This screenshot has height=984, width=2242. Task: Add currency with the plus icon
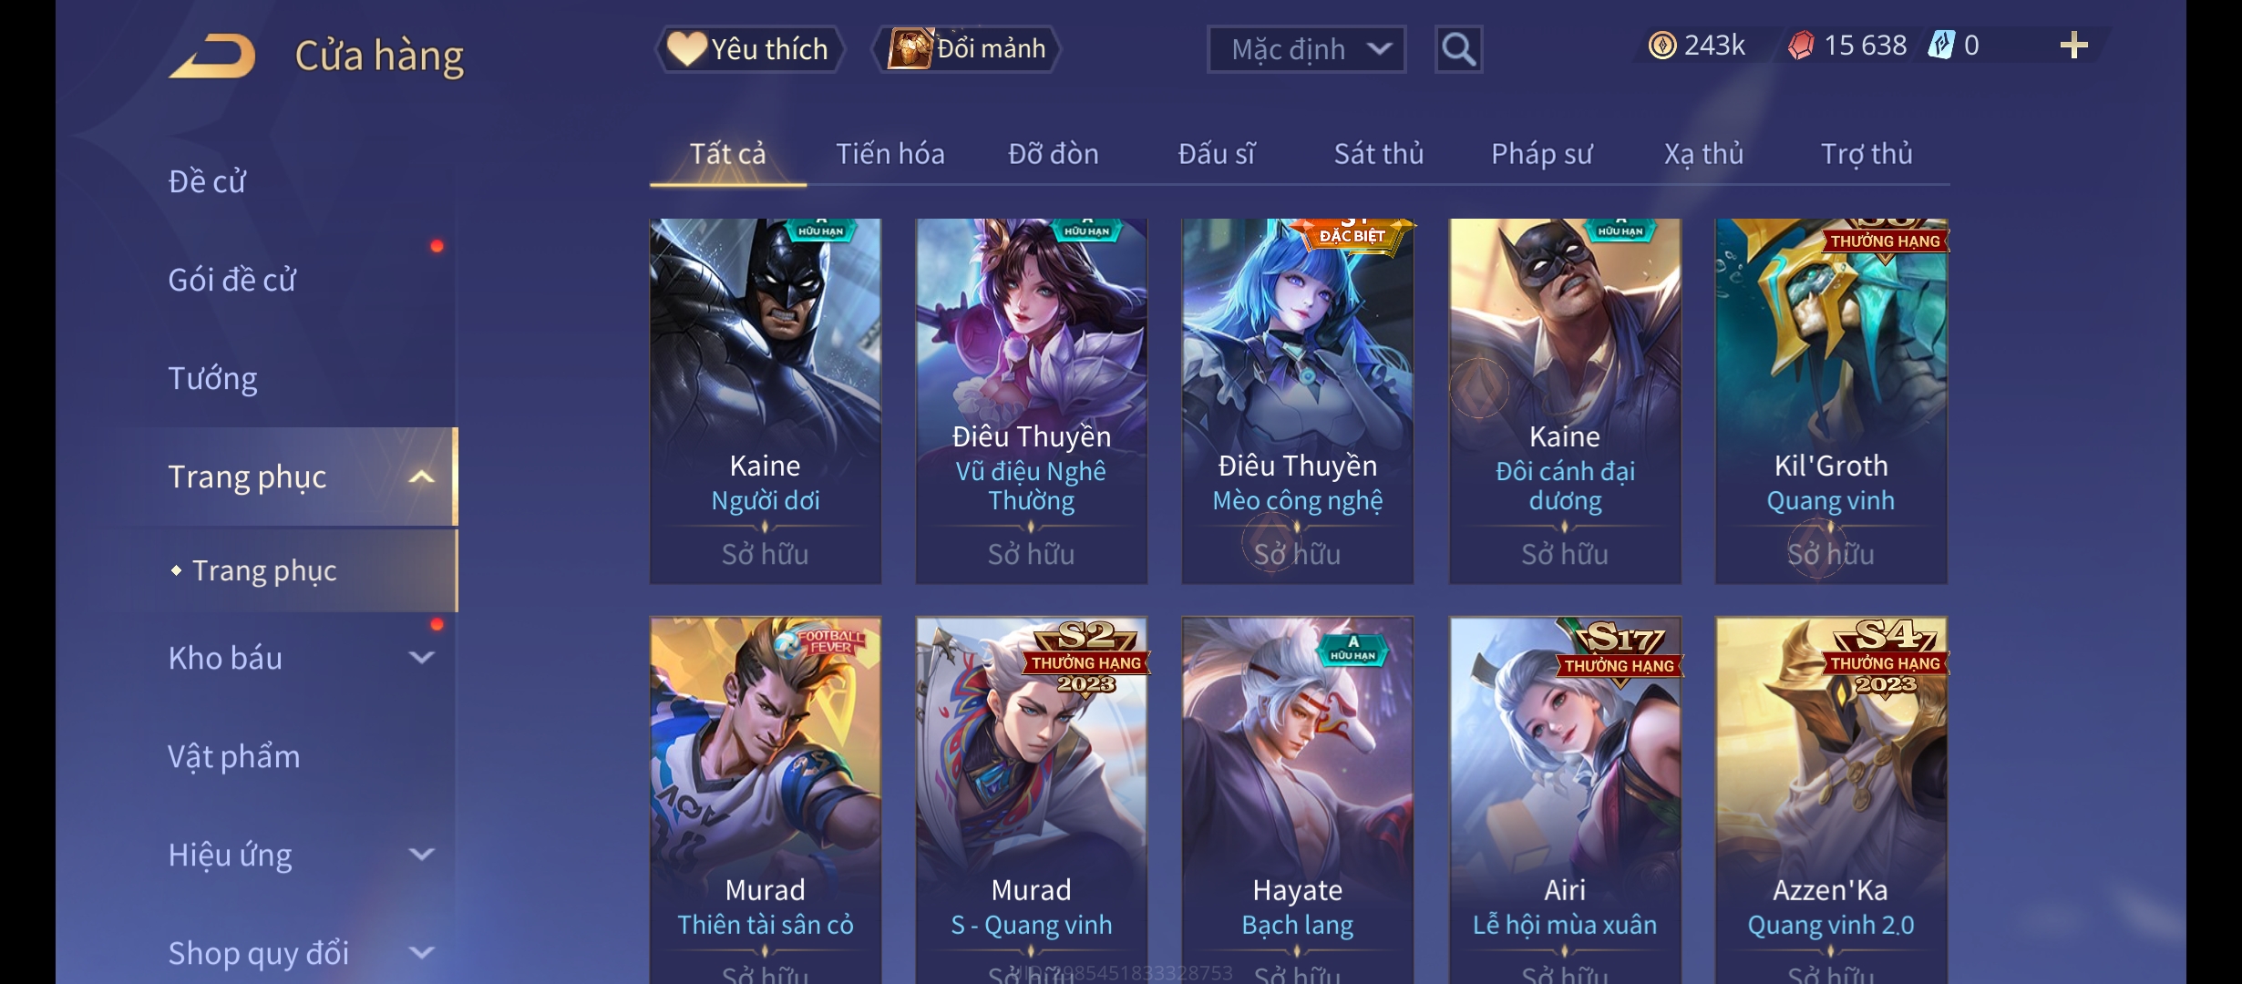[2073, 46]
